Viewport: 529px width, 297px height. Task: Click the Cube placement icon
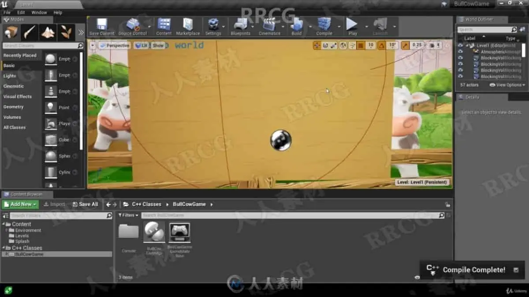51,140
